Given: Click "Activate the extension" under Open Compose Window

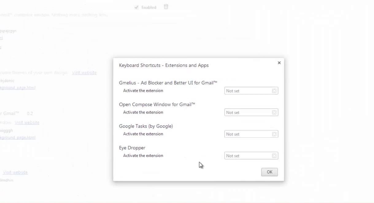Looking at the screenshot, I should point(143,112).
